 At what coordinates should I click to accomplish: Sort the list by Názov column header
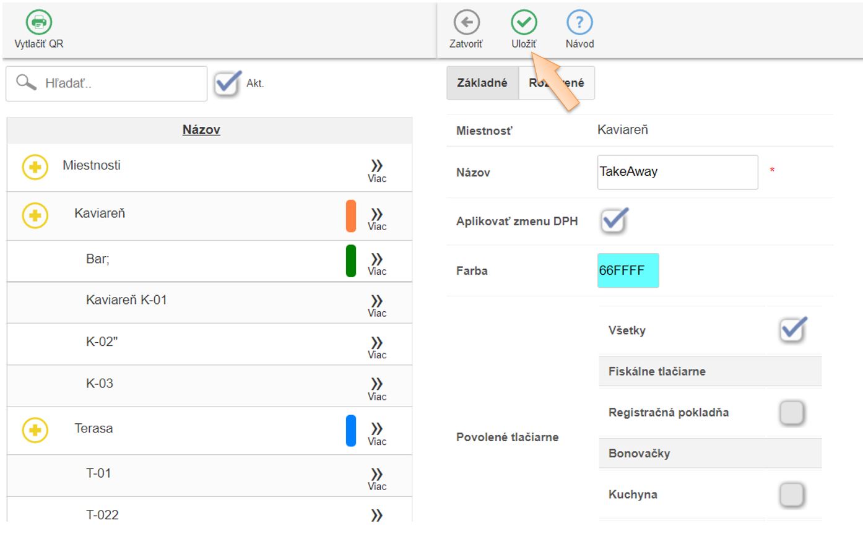pyautogui.click(x=201, y=130)
